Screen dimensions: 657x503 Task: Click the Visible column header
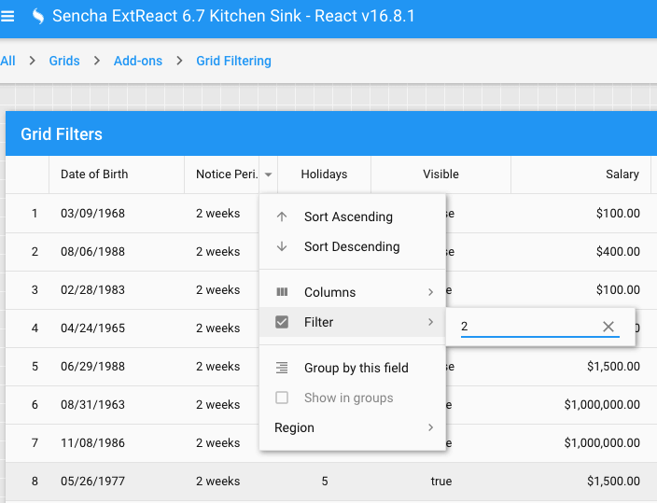(440, 175)
